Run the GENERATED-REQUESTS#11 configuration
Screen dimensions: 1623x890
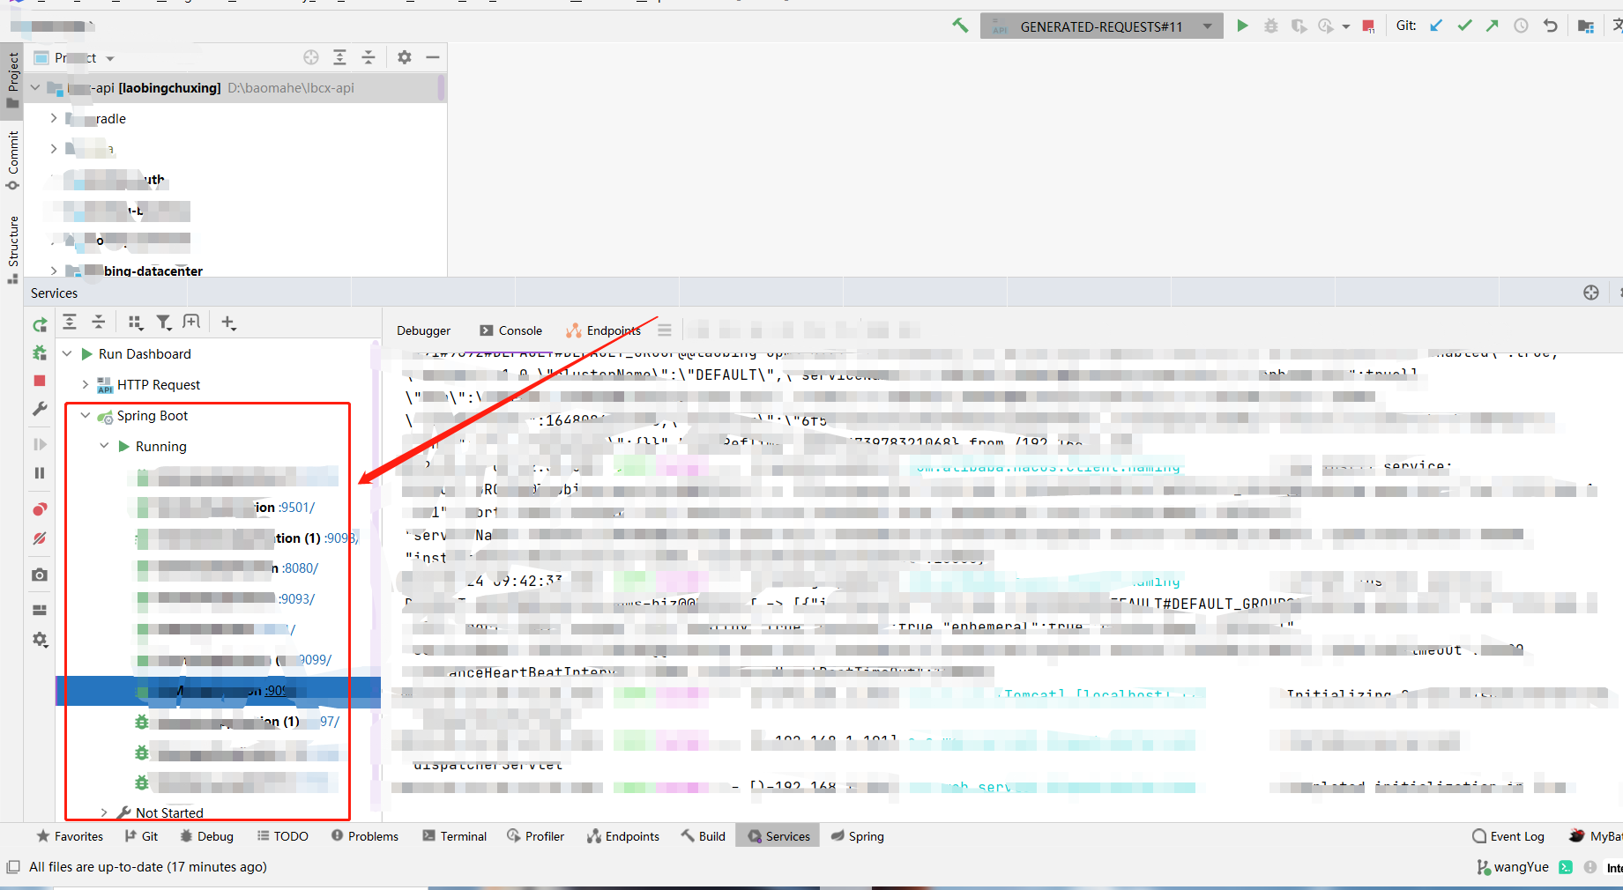[x=1243, y=26]
